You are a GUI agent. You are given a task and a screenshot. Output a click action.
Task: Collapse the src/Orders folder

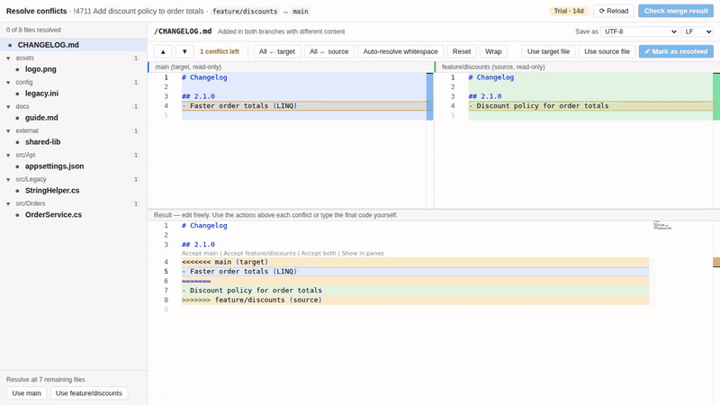(8, 203)
